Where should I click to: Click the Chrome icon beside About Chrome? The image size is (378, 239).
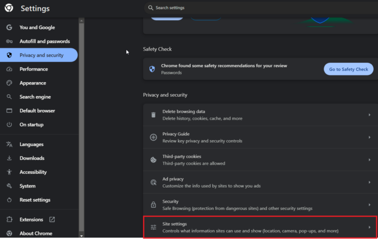(9, 233)
